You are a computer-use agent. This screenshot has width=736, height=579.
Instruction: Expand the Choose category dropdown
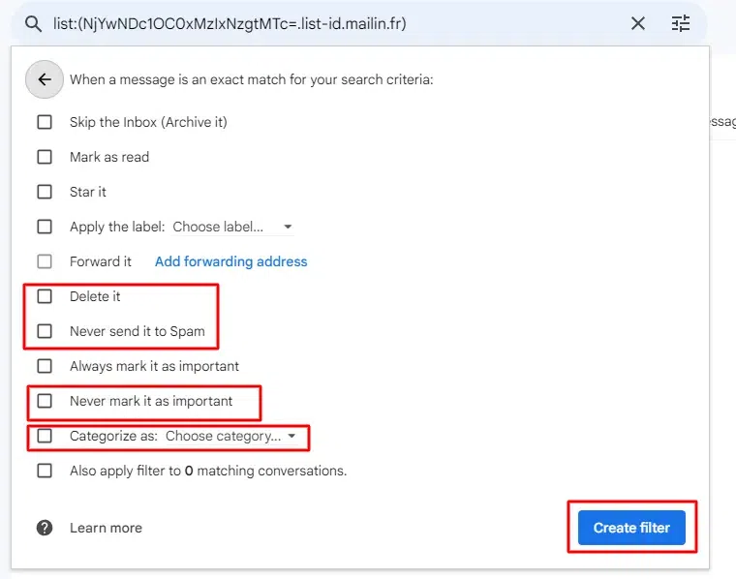pyautogui.click(x=230, y=436)
